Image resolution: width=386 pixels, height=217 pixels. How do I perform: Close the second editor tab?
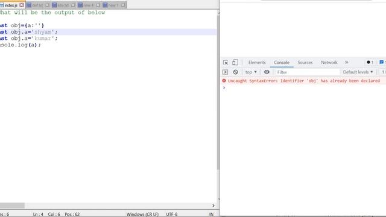coord(47,5)
